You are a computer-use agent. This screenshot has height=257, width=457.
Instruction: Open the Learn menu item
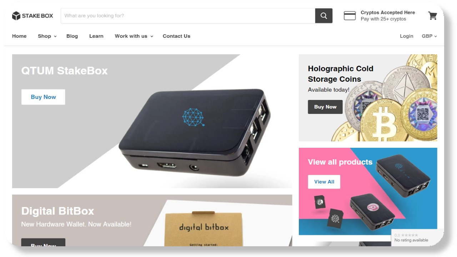[x=96, y=36]
